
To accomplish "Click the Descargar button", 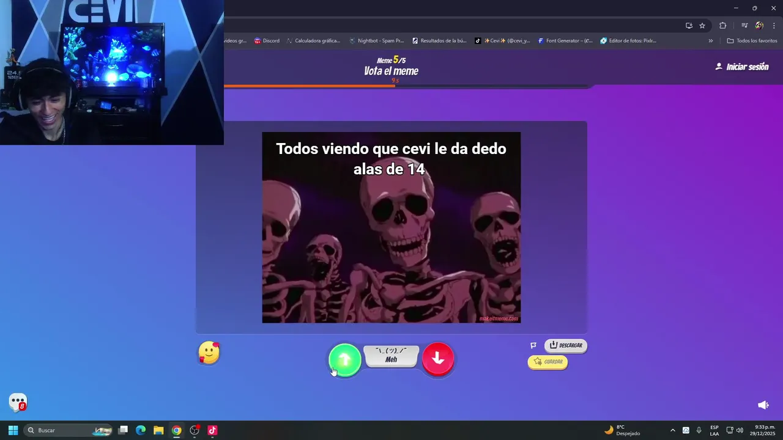I will [x=566, y=345].
